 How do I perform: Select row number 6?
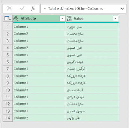8,62
